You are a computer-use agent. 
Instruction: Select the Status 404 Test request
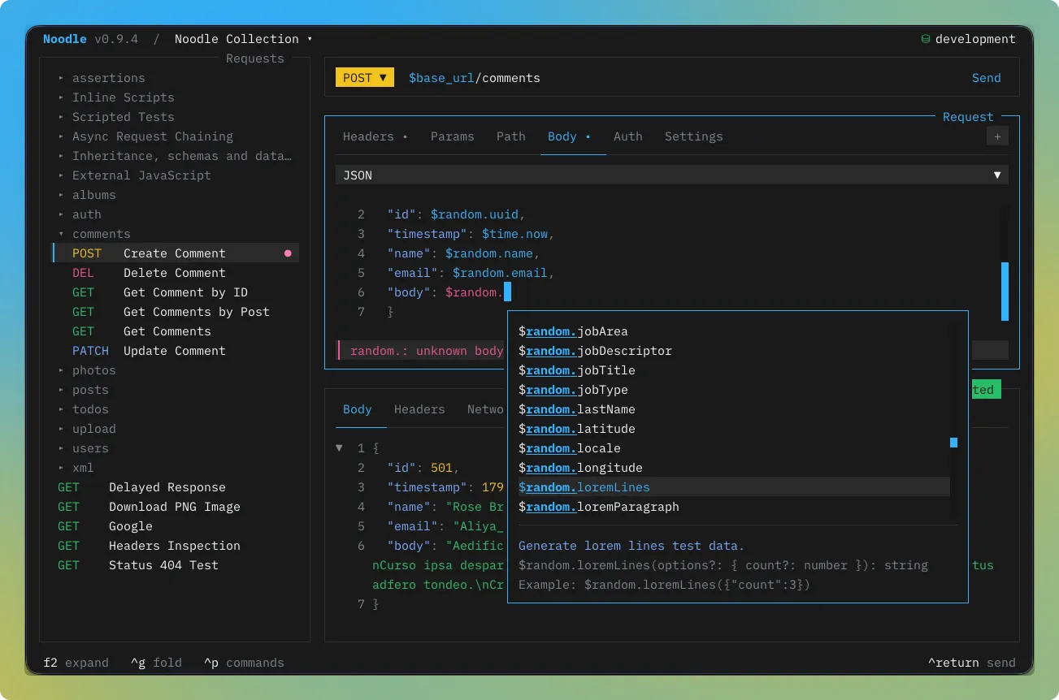pos(176,565)
